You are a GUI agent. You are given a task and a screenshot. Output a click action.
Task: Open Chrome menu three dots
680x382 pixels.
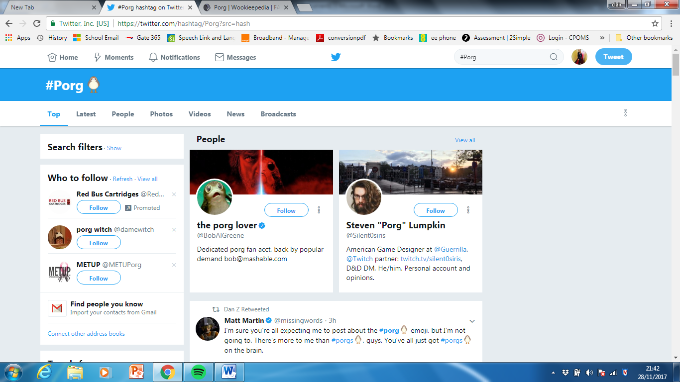pos(670,23)
